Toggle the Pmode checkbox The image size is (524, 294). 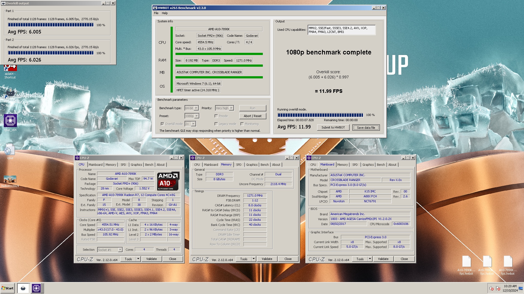click(216, 116)
